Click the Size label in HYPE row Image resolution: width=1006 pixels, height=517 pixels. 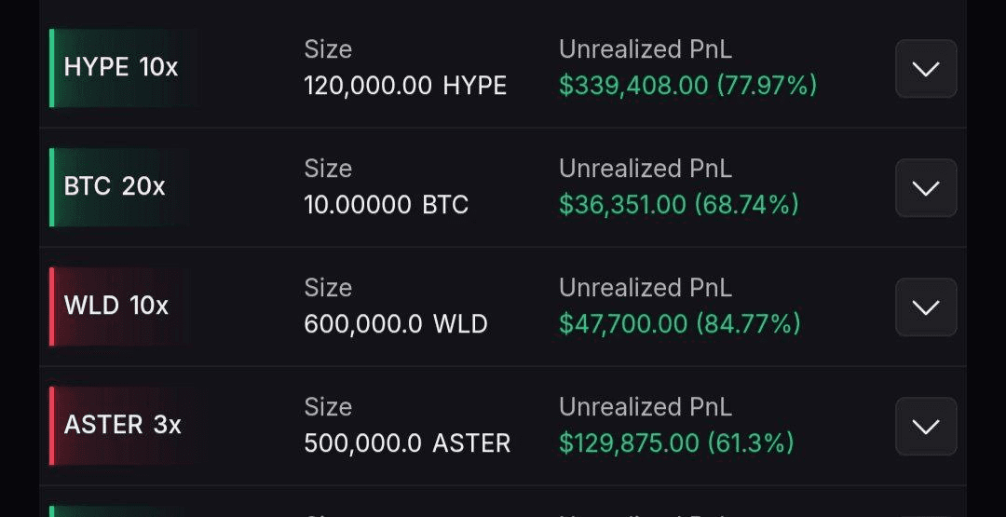pos(328,49)
